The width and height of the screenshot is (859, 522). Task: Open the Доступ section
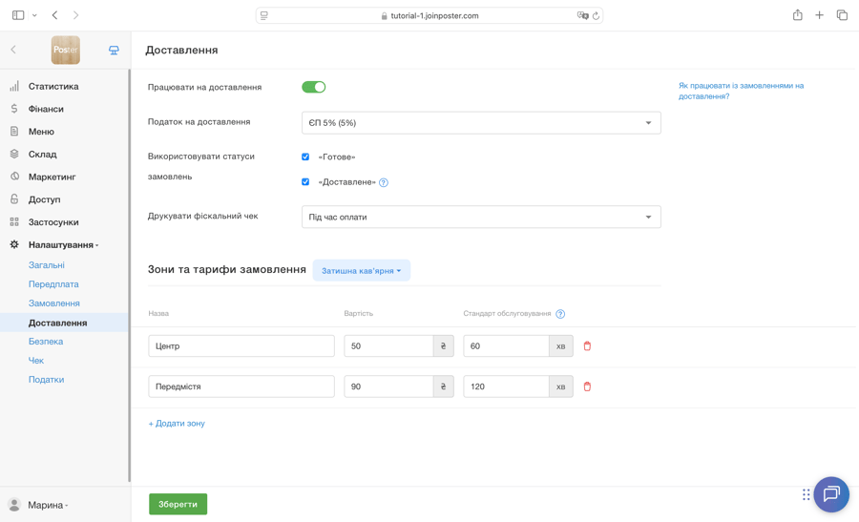(x=44, y=199)
